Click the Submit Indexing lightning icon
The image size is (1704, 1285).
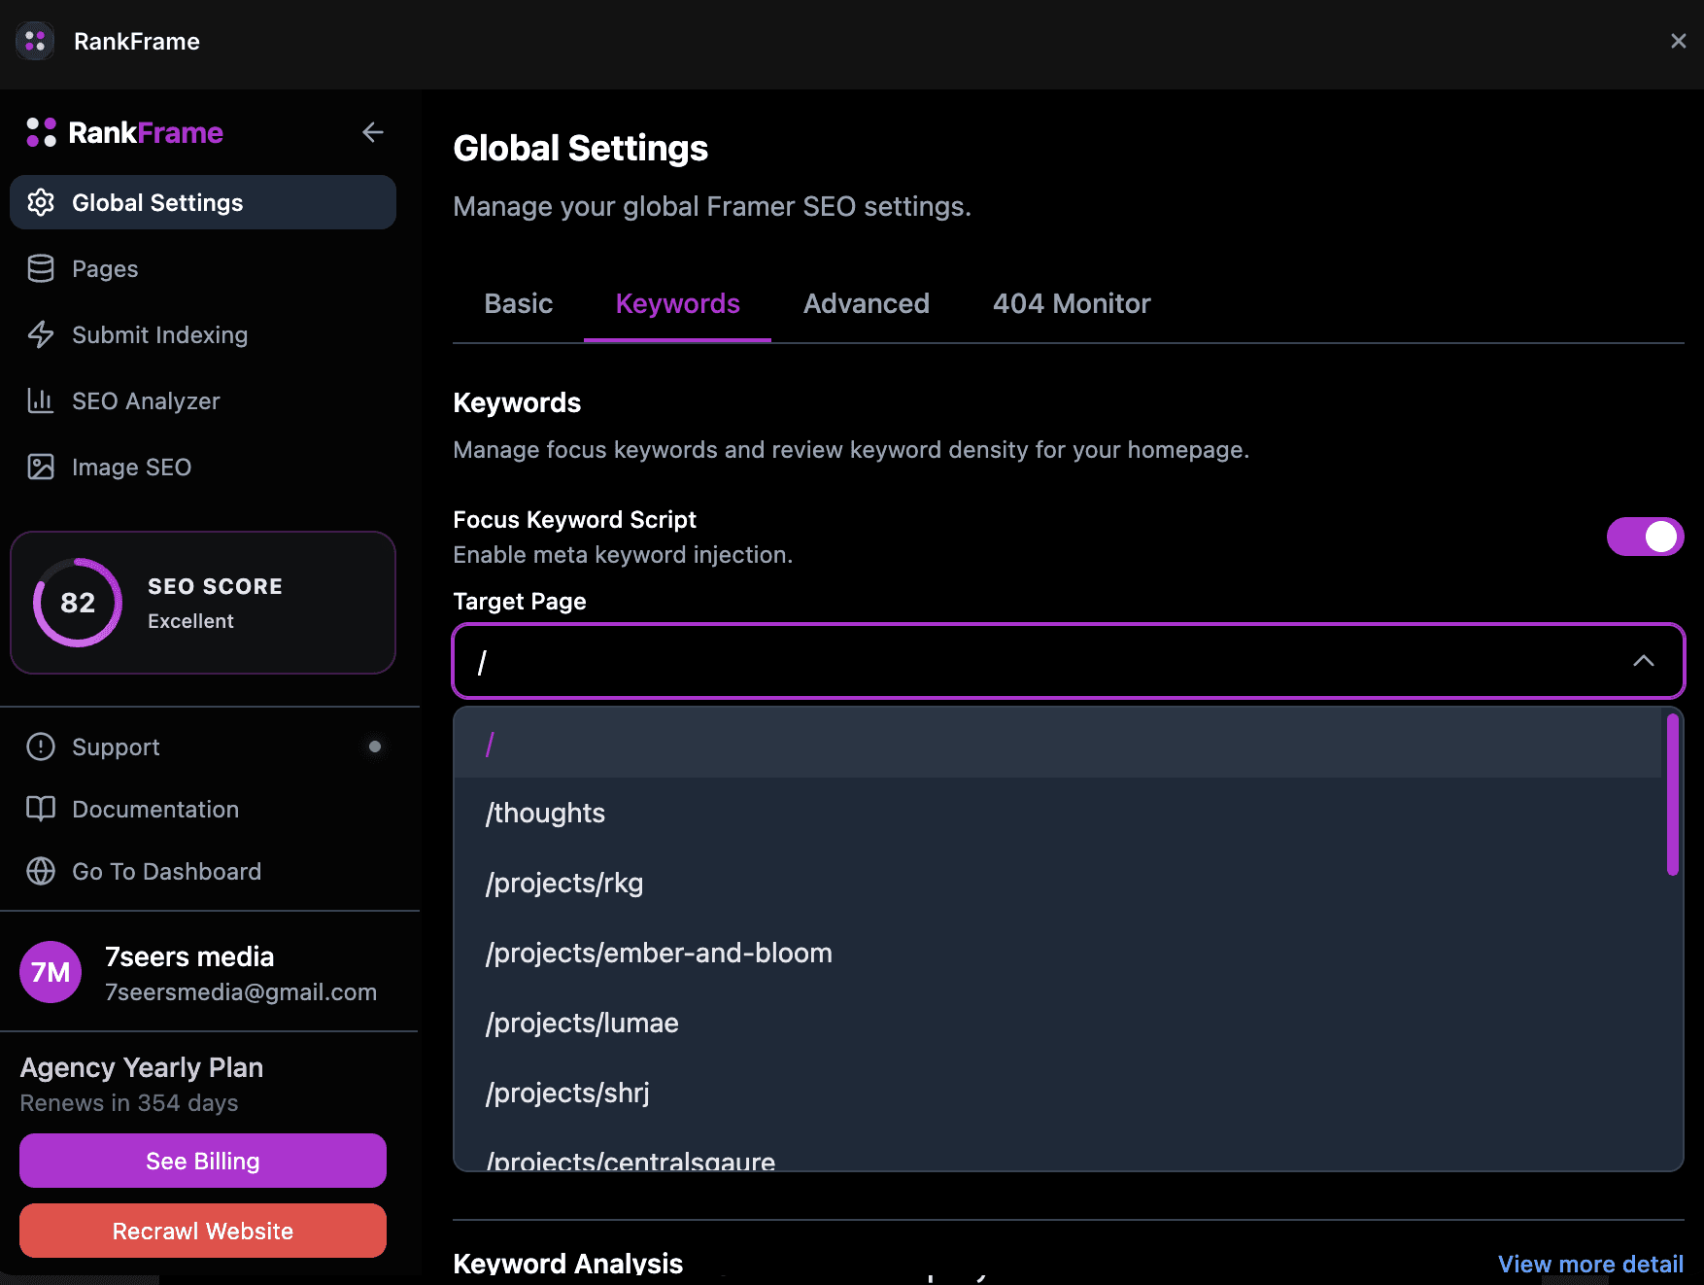(x=41, y=334)
